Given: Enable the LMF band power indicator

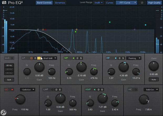Looking at the screenshot, I should pos(53,90).
